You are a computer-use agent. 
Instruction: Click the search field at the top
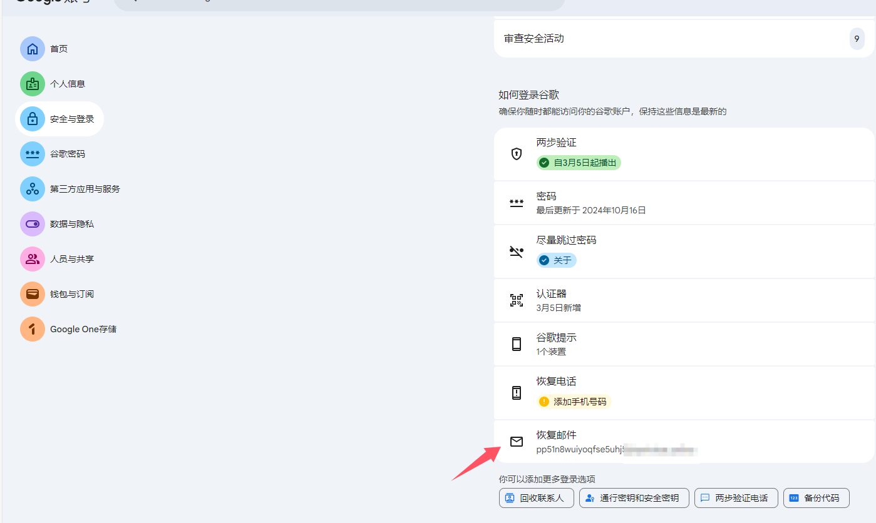(x=339, y=4)
